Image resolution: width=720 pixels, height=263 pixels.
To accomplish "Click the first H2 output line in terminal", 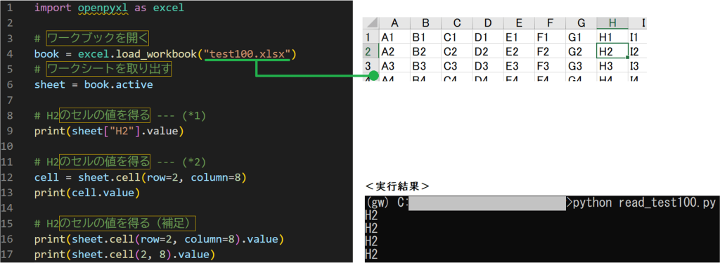I will click(371, 216).
